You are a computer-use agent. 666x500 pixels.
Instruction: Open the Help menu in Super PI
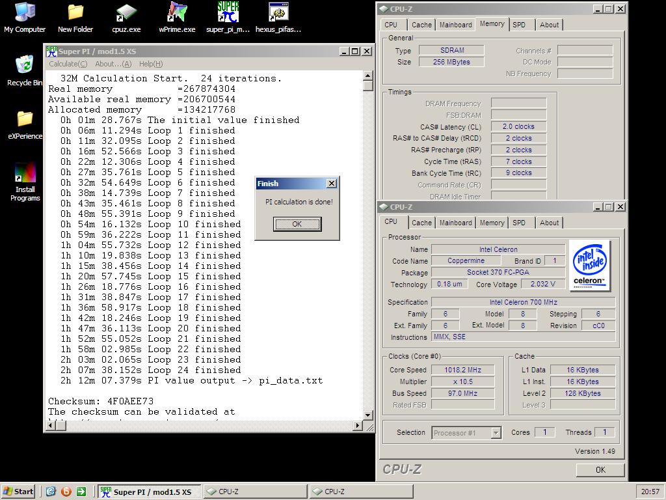tap(151, 64)
